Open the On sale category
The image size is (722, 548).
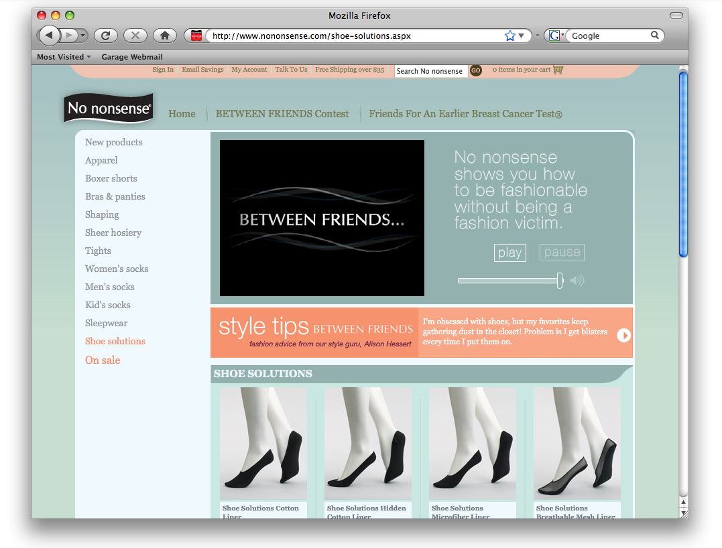click(x=103, y=360)
